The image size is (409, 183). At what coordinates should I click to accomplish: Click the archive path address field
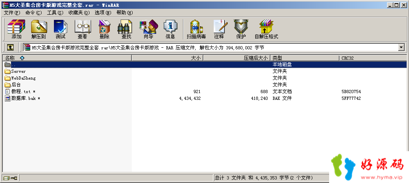pyautogui.click(x=211, y=47)
